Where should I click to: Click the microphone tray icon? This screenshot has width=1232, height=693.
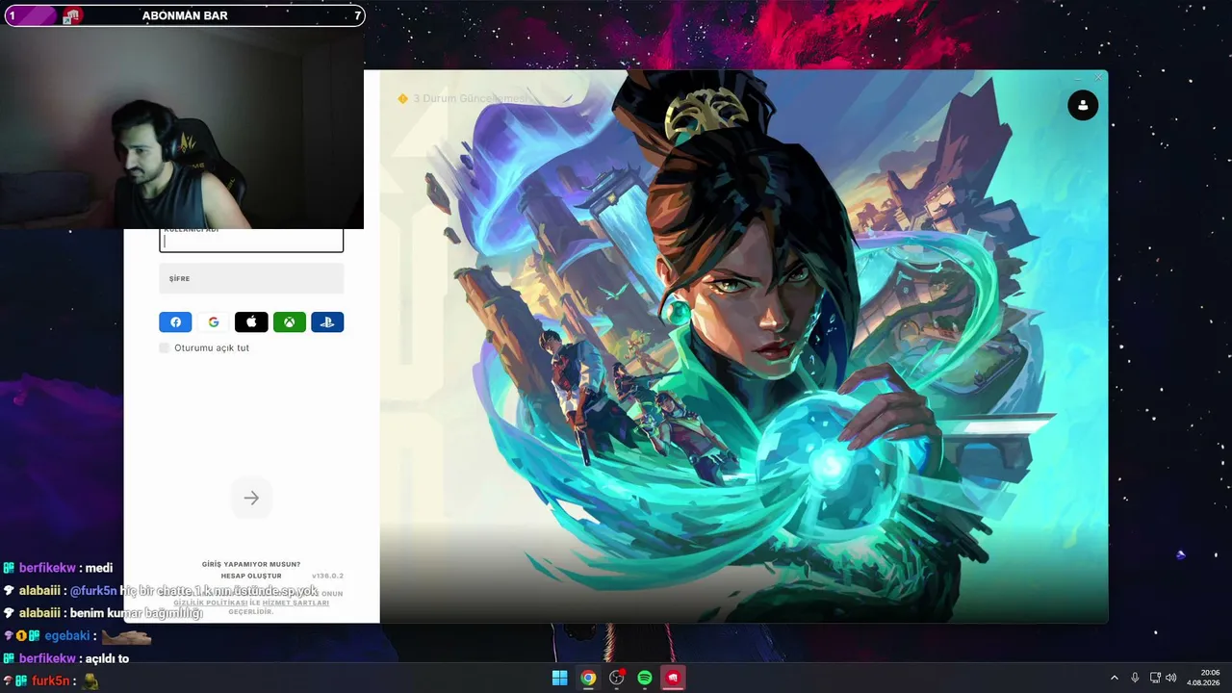1135,678
